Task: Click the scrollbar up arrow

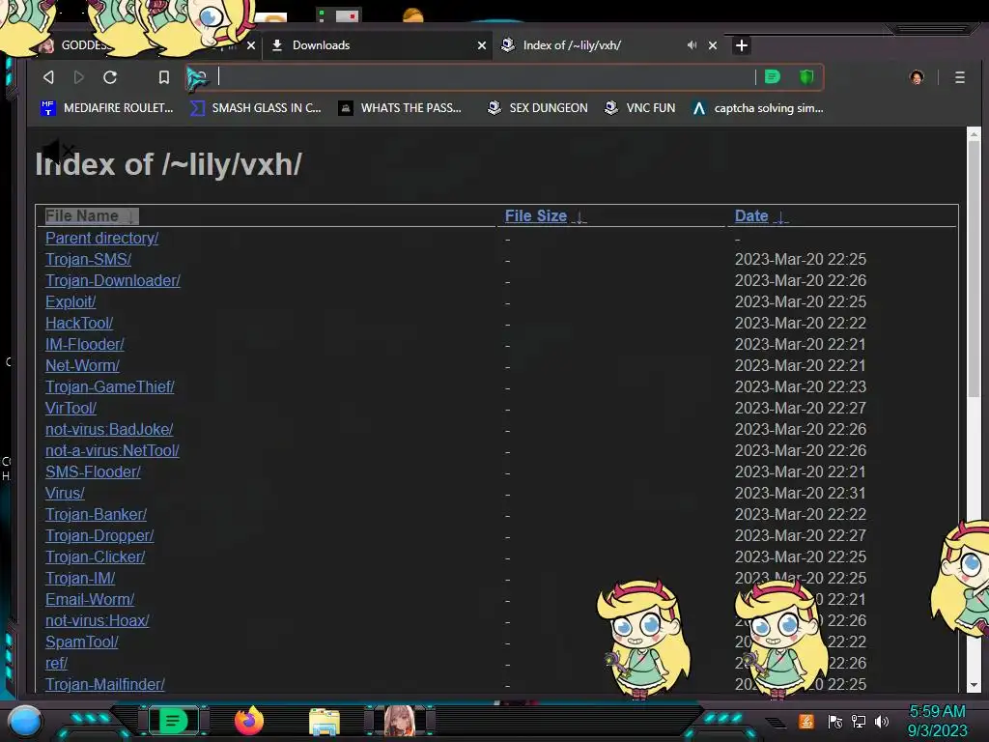Action: pyautogui.click(x=974, y=133)
